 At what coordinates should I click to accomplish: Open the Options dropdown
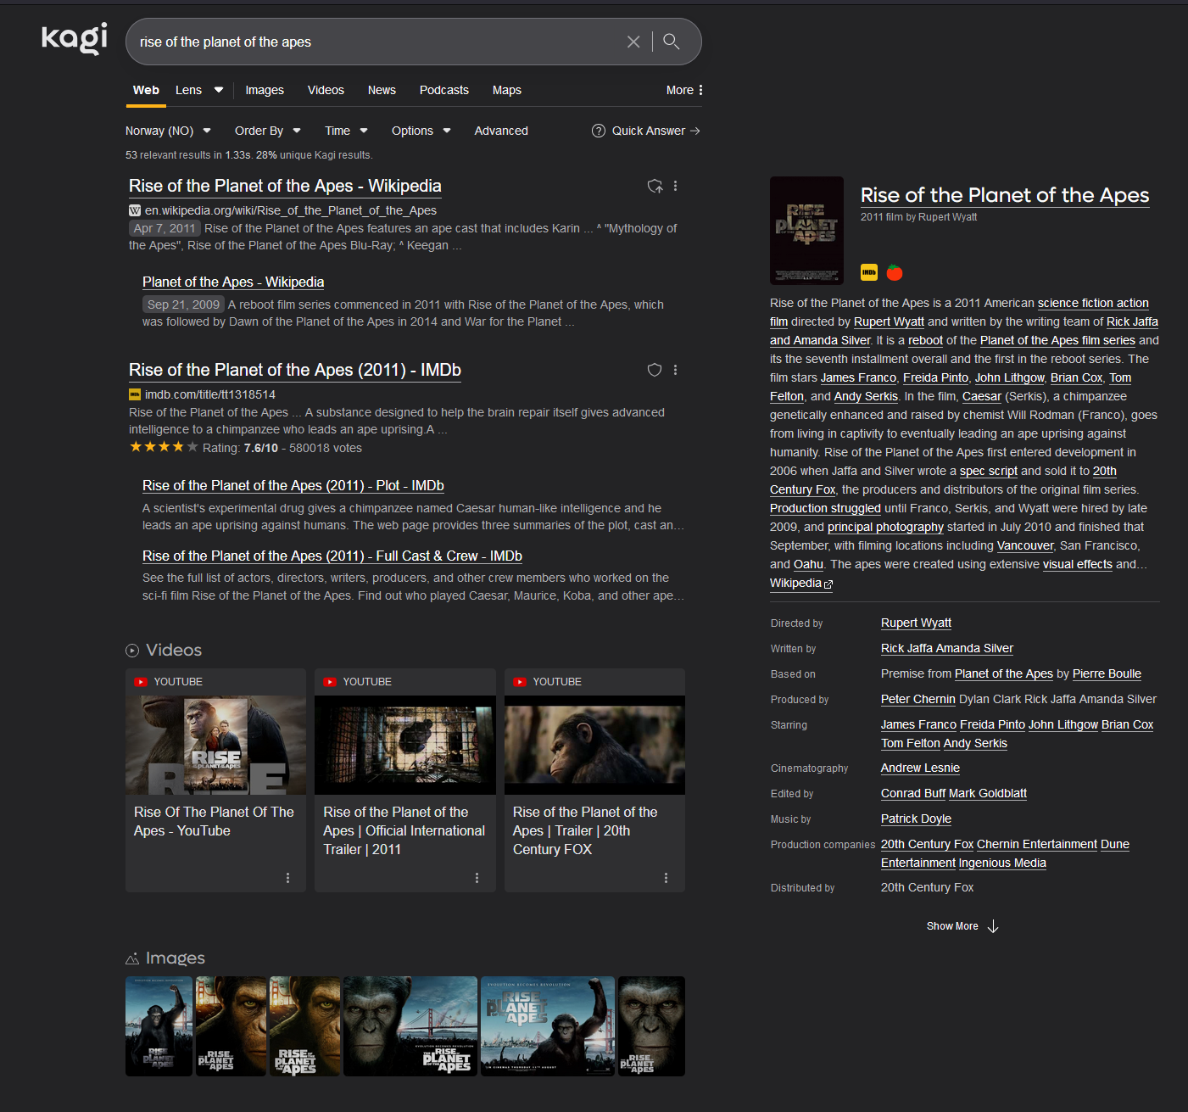pos(421,131)
